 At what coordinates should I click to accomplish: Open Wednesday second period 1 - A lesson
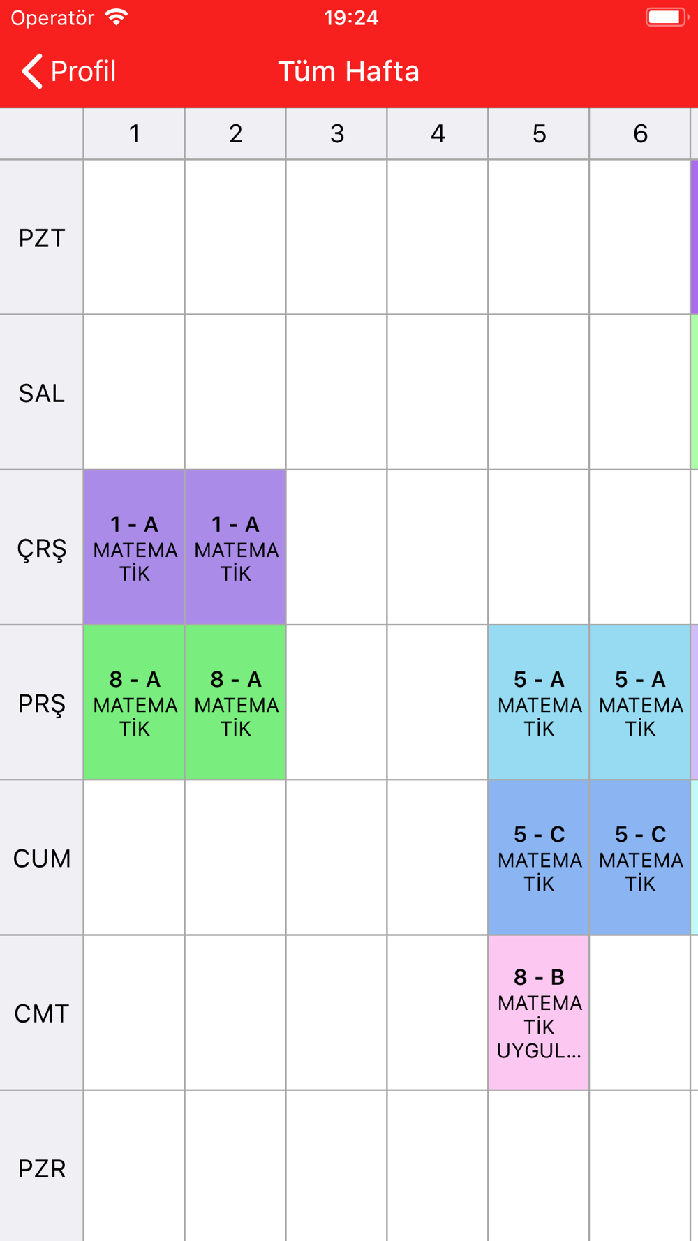pyautogui.click(x=235, y=547)
